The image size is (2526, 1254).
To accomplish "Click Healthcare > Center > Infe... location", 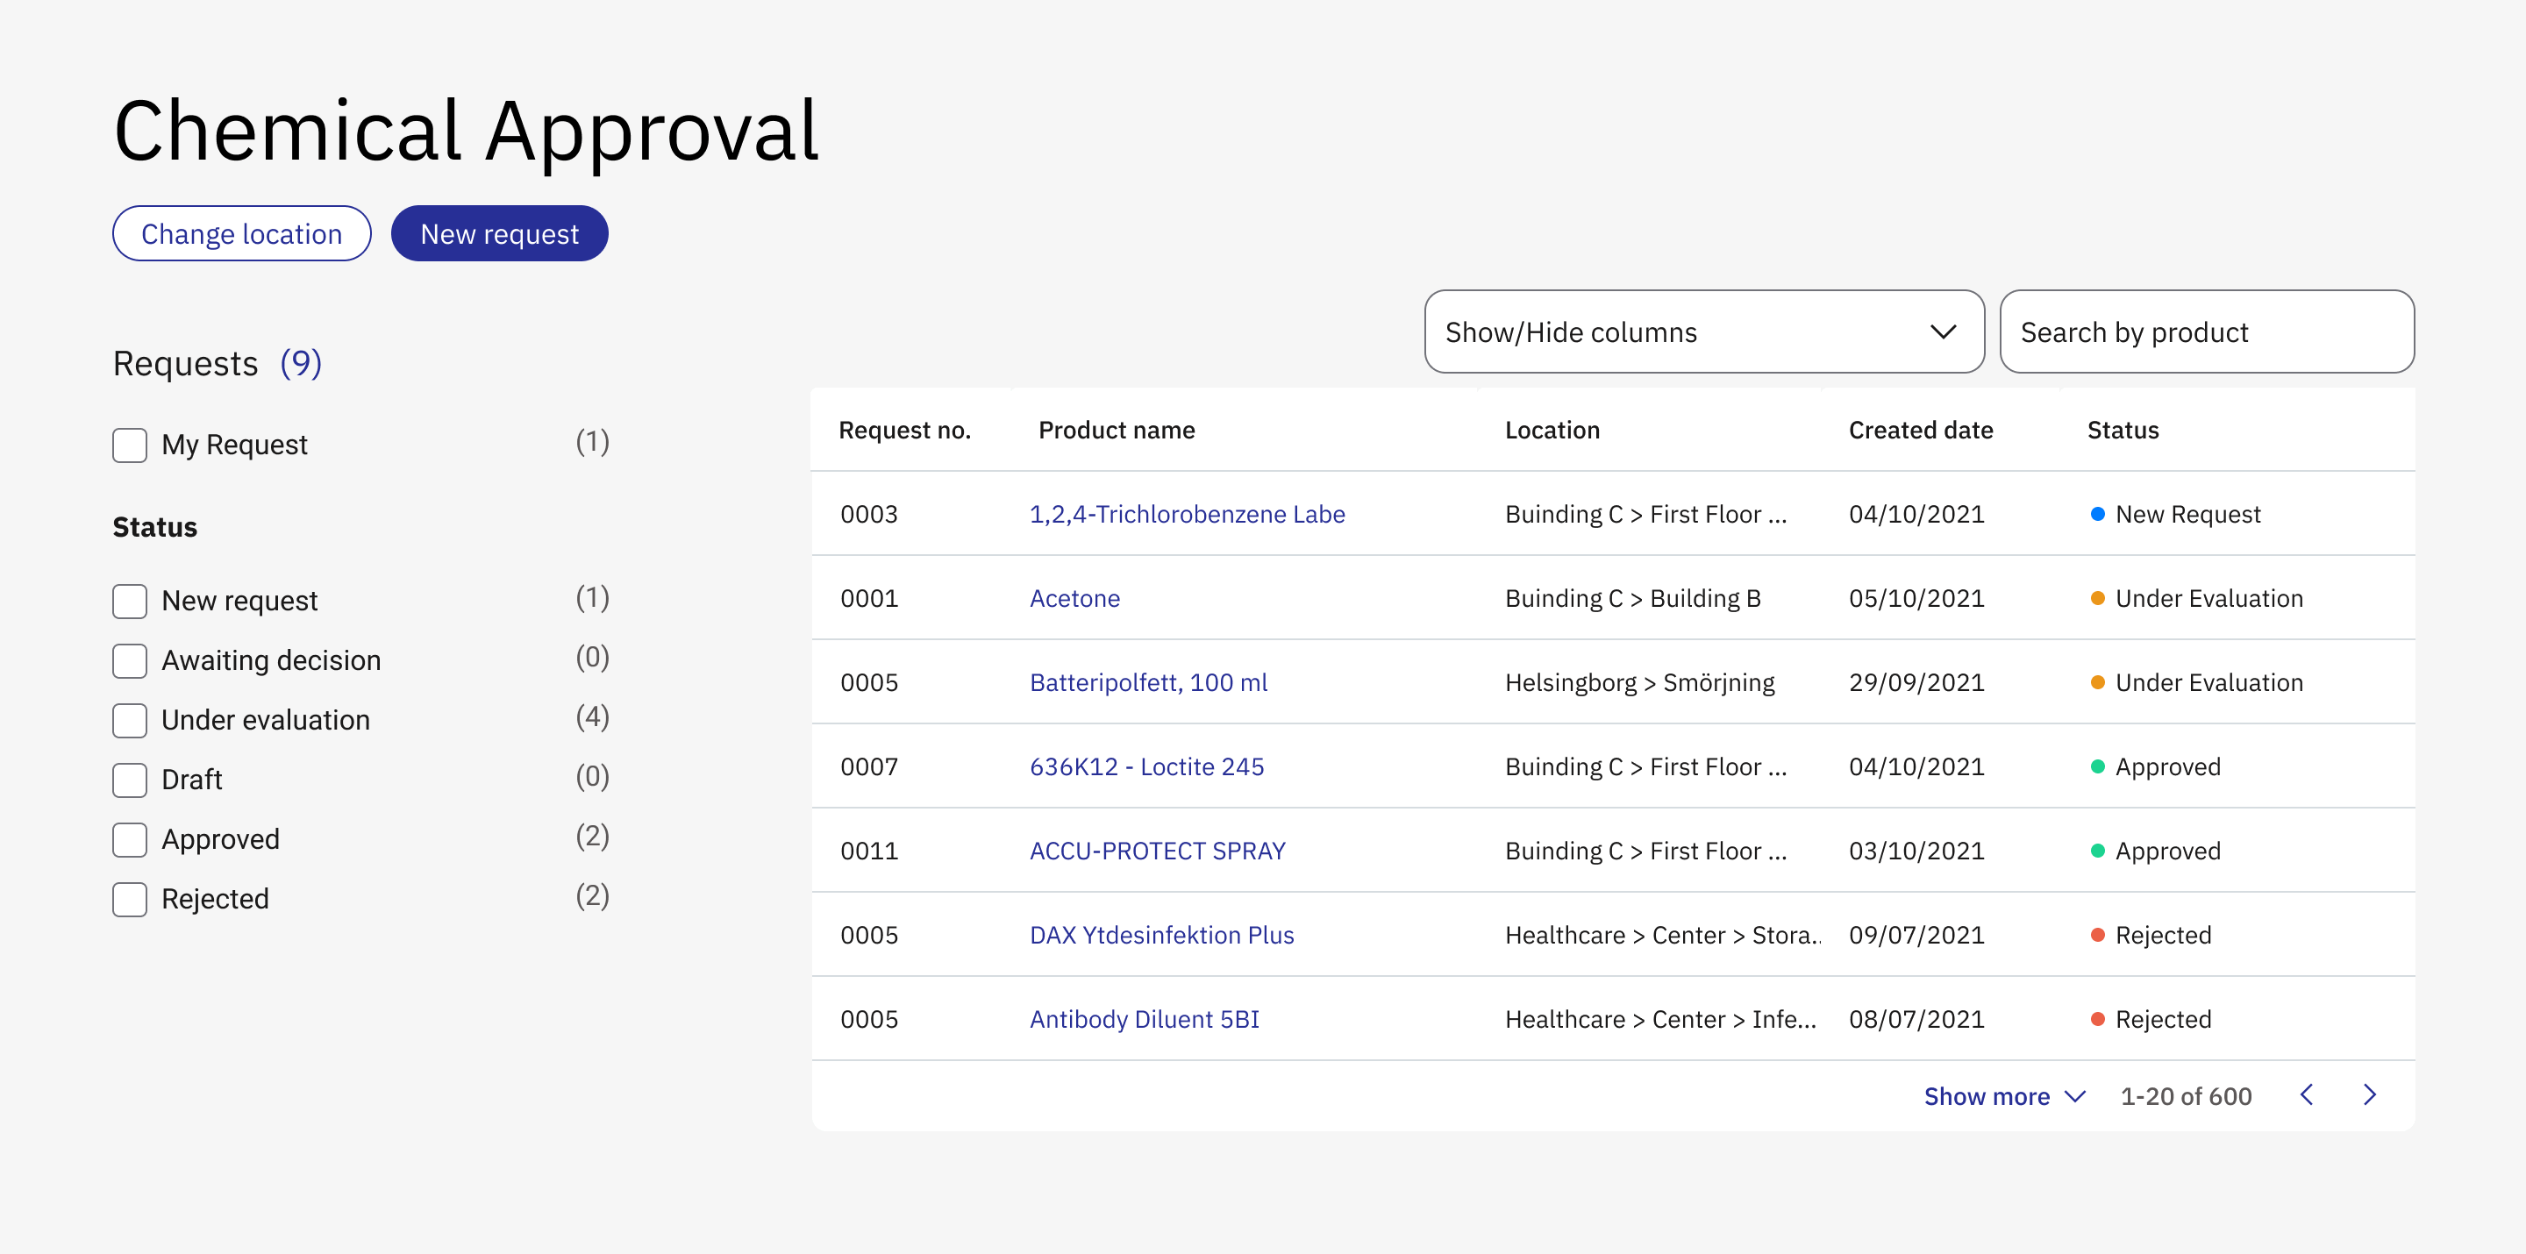I will pos(1660,1021).
